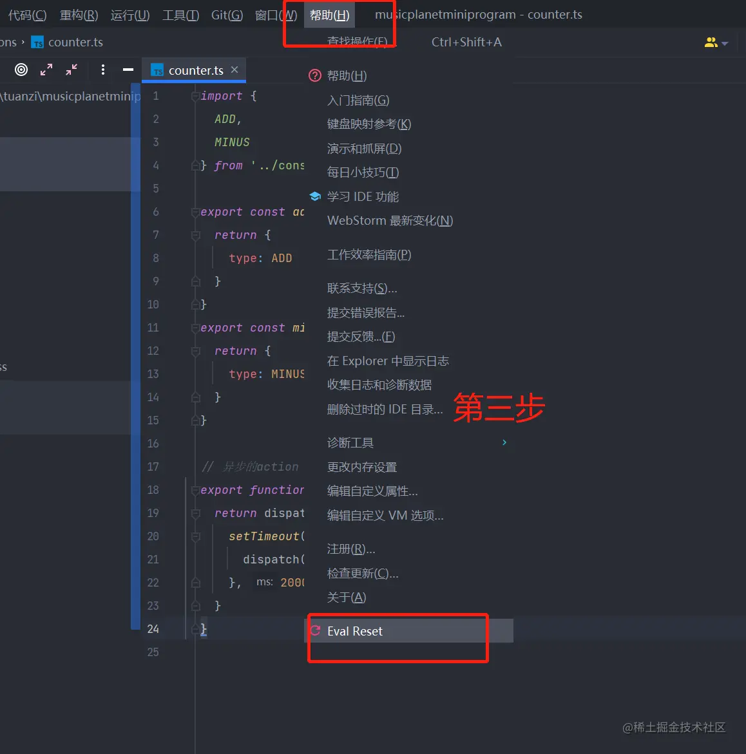
Task: Click line number 24 in the gutter
Action: coord(153,629)
